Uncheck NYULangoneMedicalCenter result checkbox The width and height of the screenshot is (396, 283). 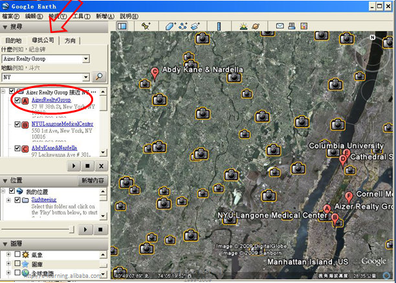point(17,124)
